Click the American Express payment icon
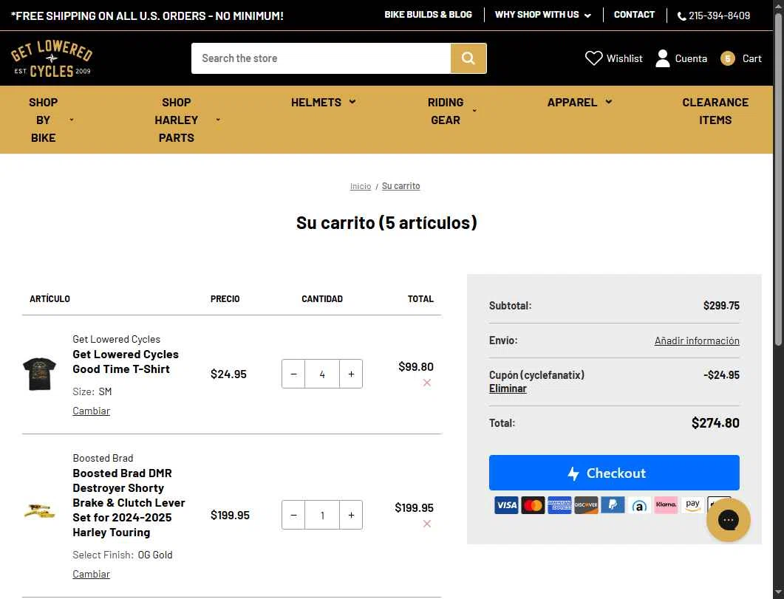784x599 pixels. coord(559,505)
